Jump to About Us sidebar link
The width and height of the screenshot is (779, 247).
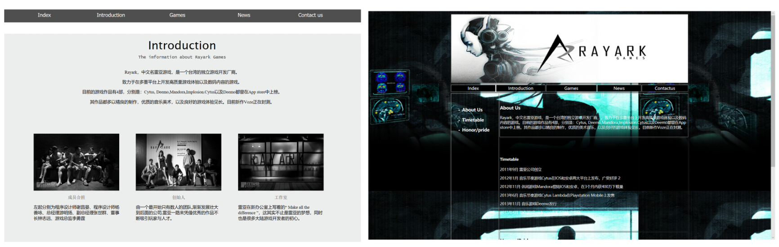click(472, 110)
